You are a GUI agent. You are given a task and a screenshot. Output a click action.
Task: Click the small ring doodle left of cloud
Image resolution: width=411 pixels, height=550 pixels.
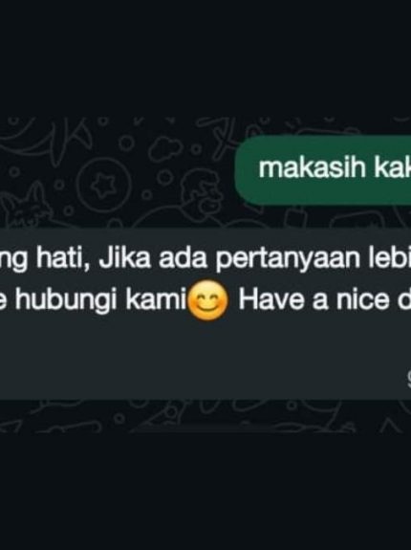(127, 143)
